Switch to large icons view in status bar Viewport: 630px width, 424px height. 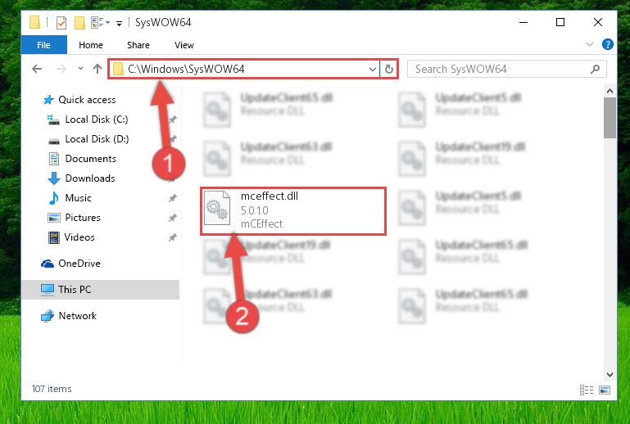point(605,390)
